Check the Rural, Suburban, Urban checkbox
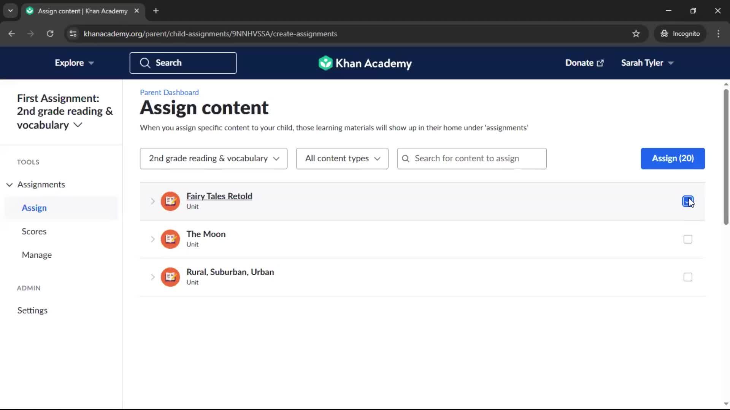The image size is (730, 410). click(688, 277)
